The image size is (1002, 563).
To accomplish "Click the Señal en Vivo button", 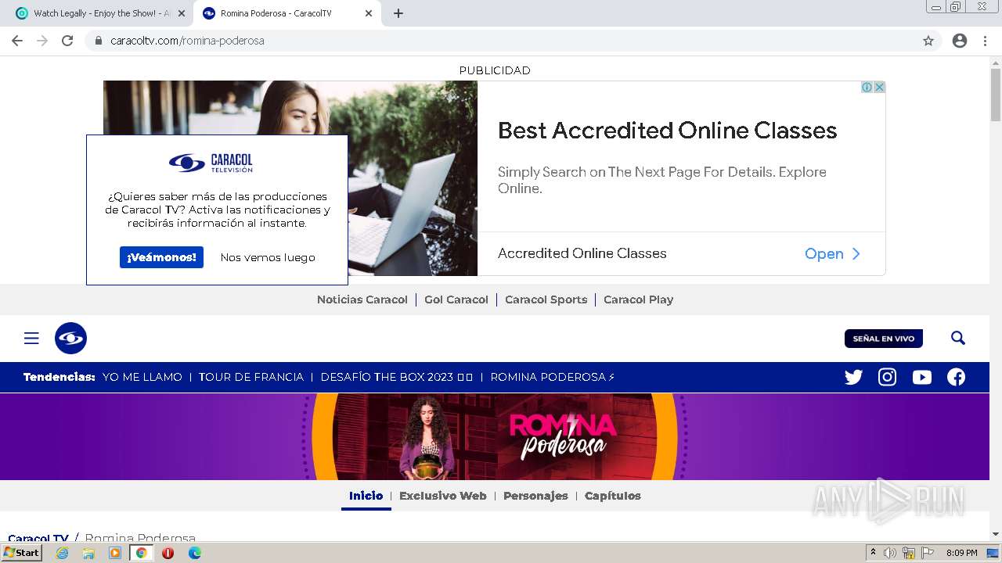I will click(883, 339).
